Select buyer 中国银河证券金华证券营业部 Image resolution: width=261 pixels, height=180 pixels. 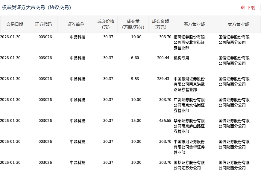(x=189, y=147)
